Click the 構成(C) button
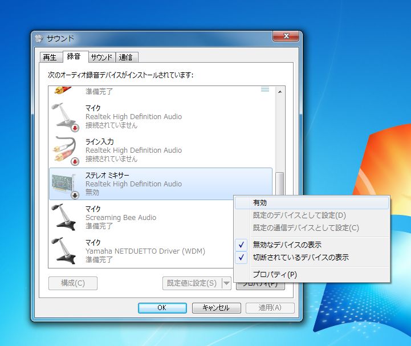 [x=73, y=283]
